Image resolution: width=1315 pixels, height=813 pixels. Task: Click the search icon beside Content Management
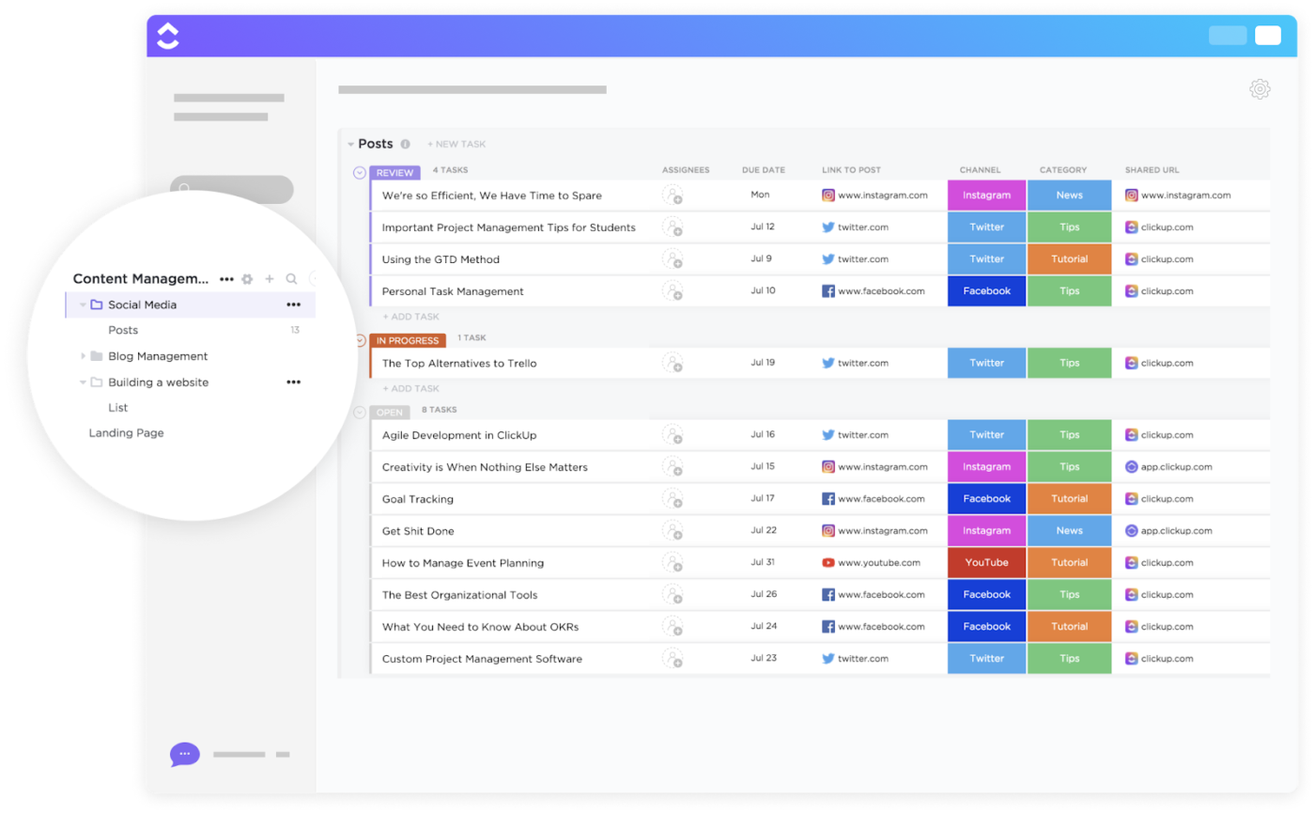291,279
